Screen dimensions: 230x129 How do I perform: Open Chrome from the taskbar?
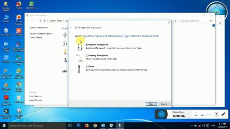(x=95, y=125)
